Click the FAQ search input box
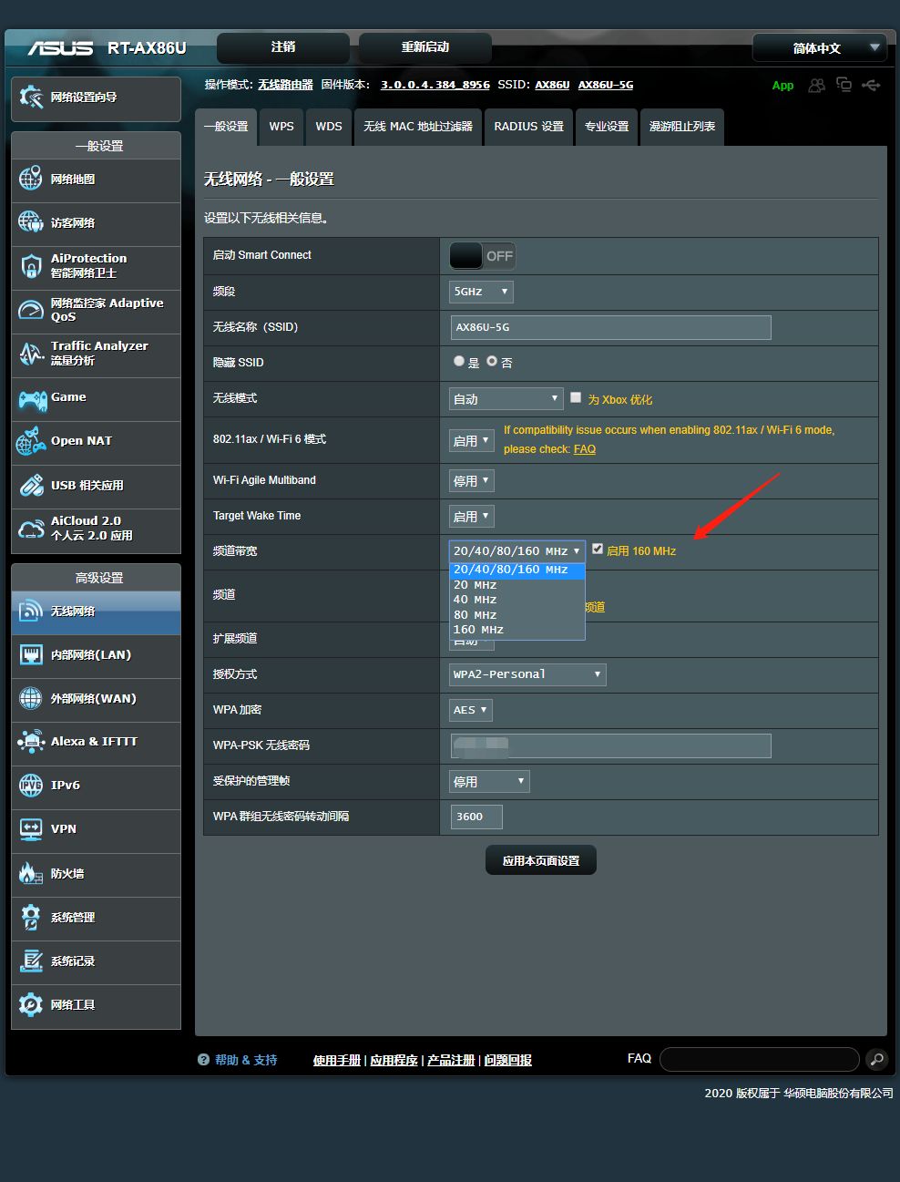This screenshot has width=900, height=1182. [x=759, y=1059]
